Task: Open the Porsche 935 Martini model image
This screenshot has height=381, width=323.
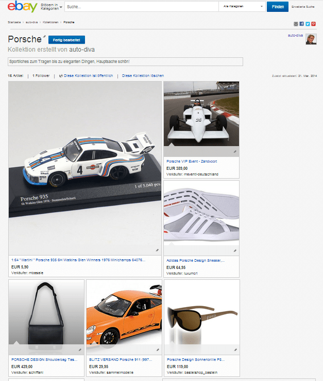Action: point(85,168)
